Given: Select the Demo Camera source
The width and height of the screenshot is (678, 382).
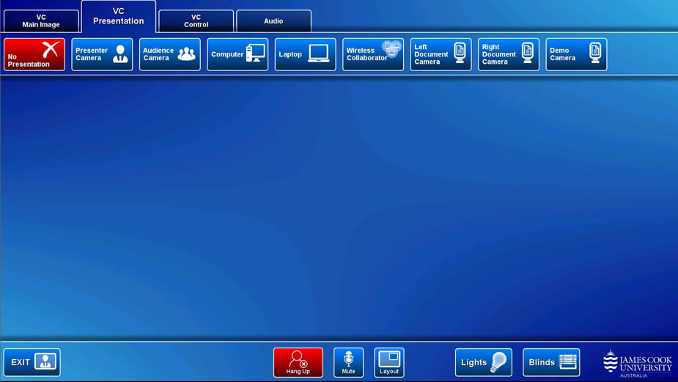Looking at the screenshot, I should [576, 54].
